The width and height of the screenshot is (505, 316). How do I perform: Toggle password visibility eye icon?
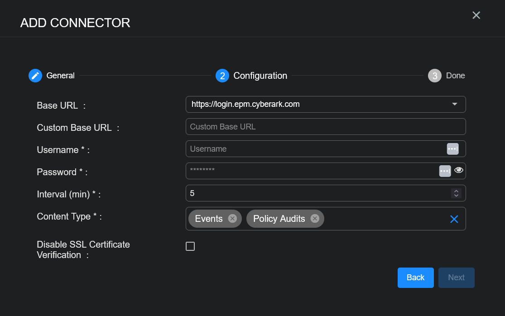459,170
